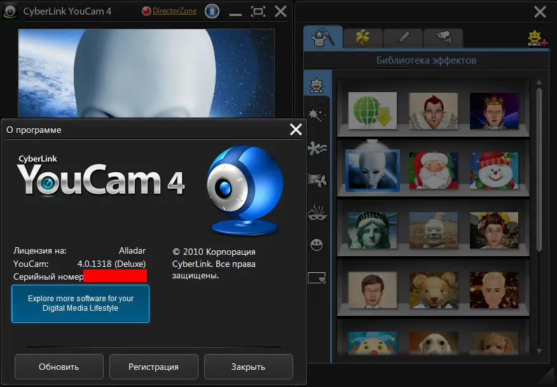
Task: Open the masks category icon
Action: [317, 212]
